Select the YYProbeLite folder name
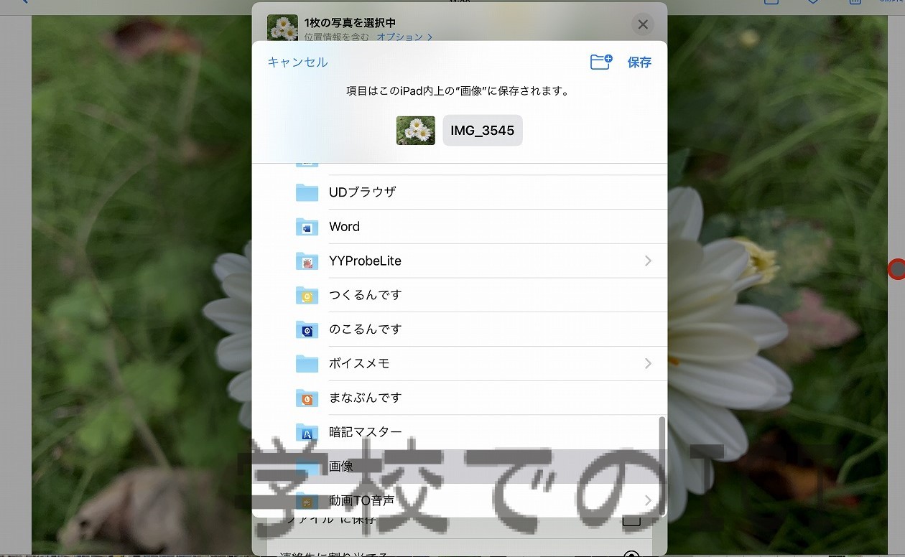Viewport: 905px width, 557px height. [365, 261]
